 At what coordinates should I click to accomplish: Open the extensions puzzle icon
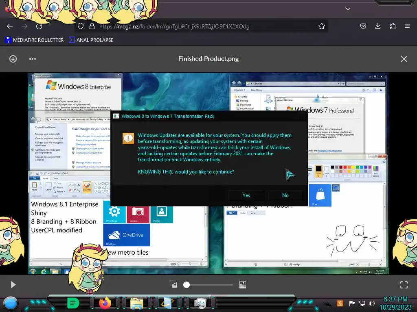click(393, 26)
